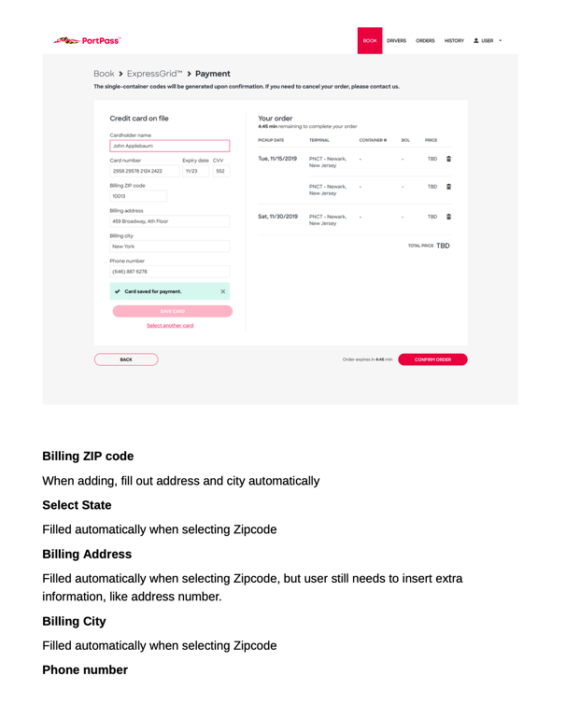Open the BOOK tab

tap(370, 41)
